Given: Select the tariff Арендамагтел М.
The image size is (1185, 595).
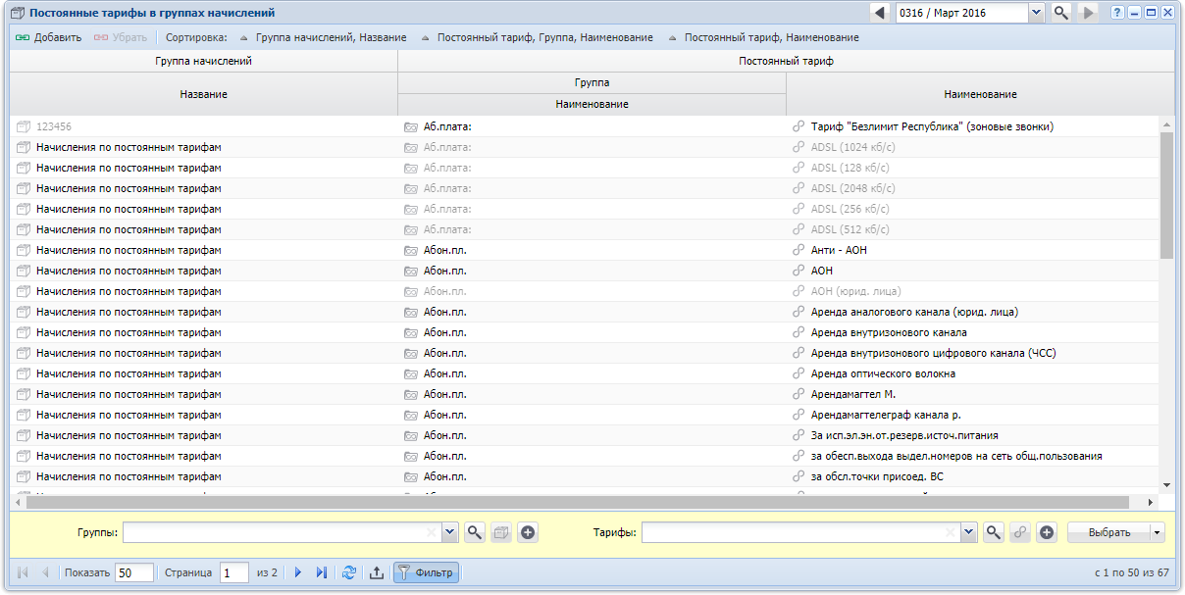Looking at the screenshot, I should [853, 394].
